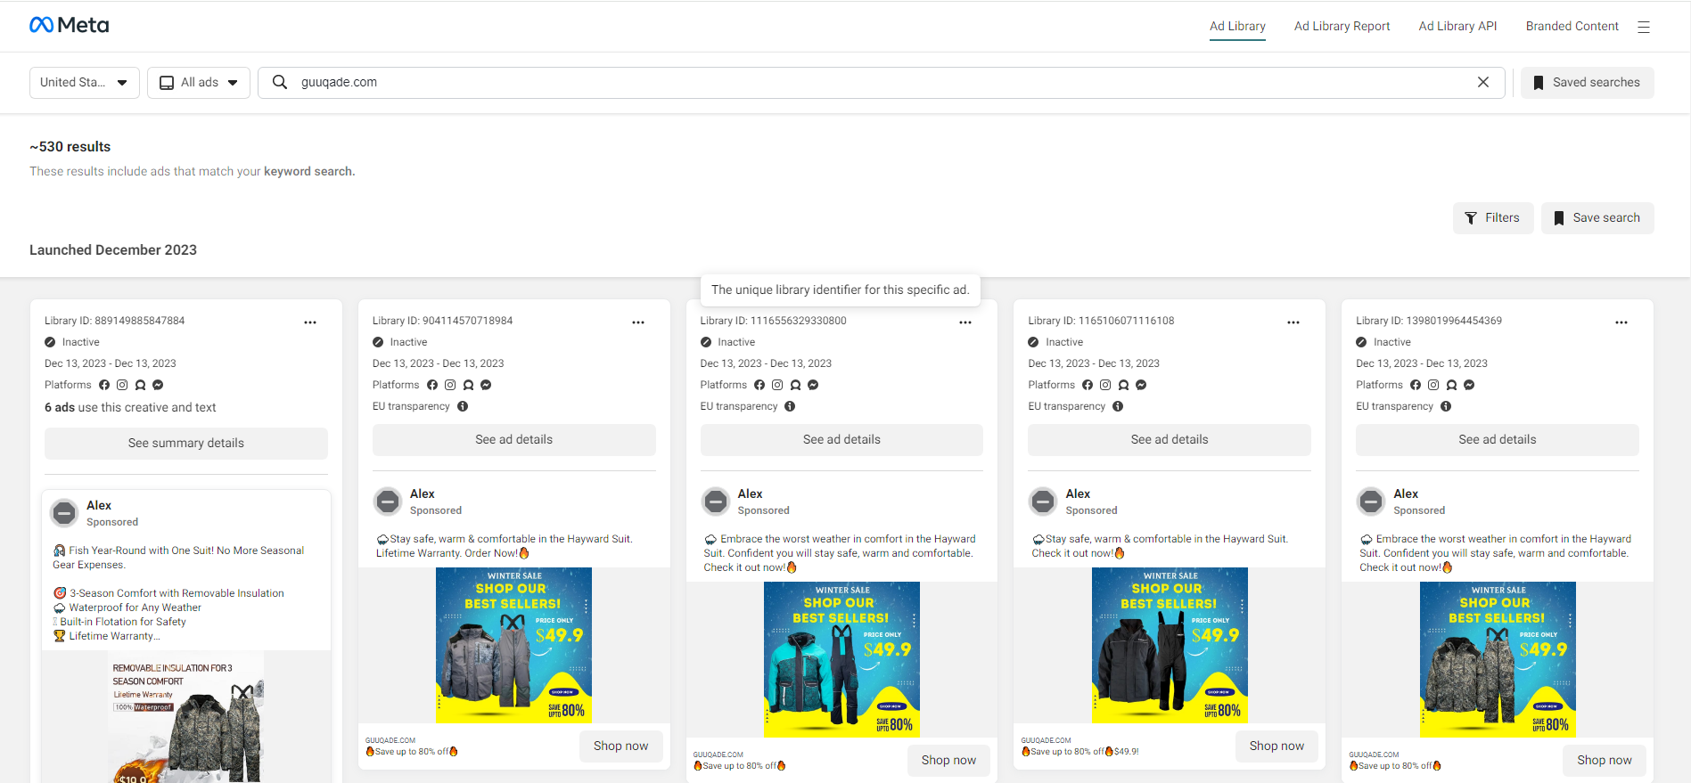See ad details for ad 904114570718984

[514, 439]
